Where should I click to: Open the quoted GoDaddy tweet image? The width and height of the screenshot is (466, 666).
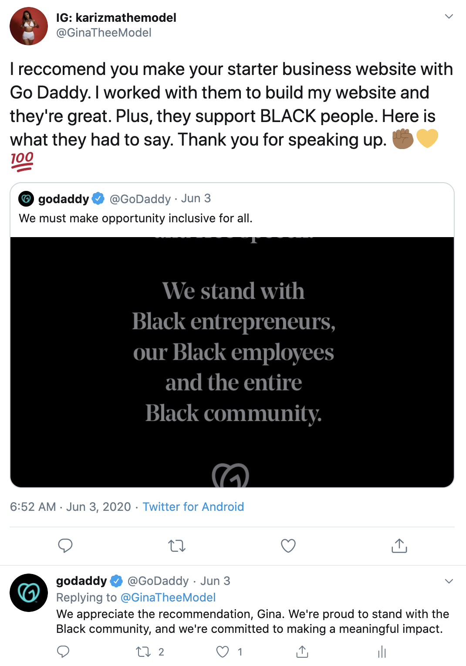click(232, 362)
